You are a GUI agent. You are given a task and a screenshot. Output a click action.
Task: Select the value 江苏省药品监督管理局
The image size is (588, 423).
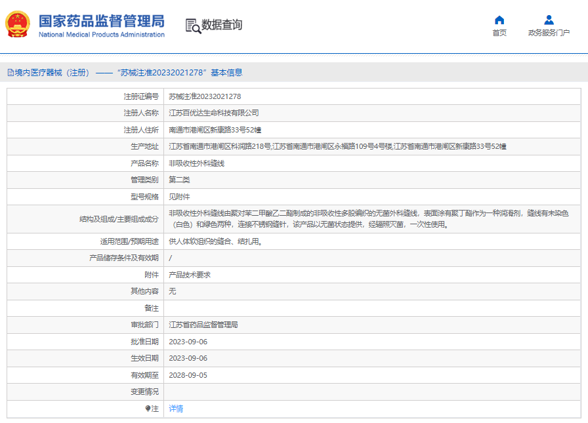(x=203, y=325)
